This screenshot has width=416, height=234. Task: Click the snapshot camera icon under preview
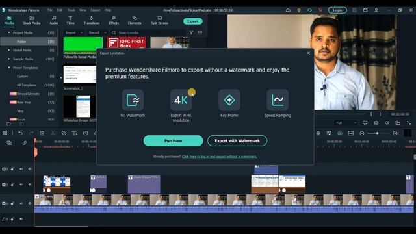click(x=376, y=123)
